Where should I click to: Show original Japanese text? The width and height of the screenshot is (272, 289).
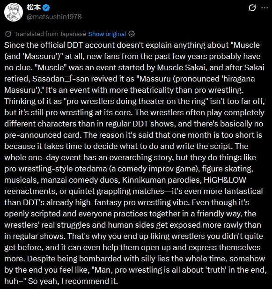(107, 34)
